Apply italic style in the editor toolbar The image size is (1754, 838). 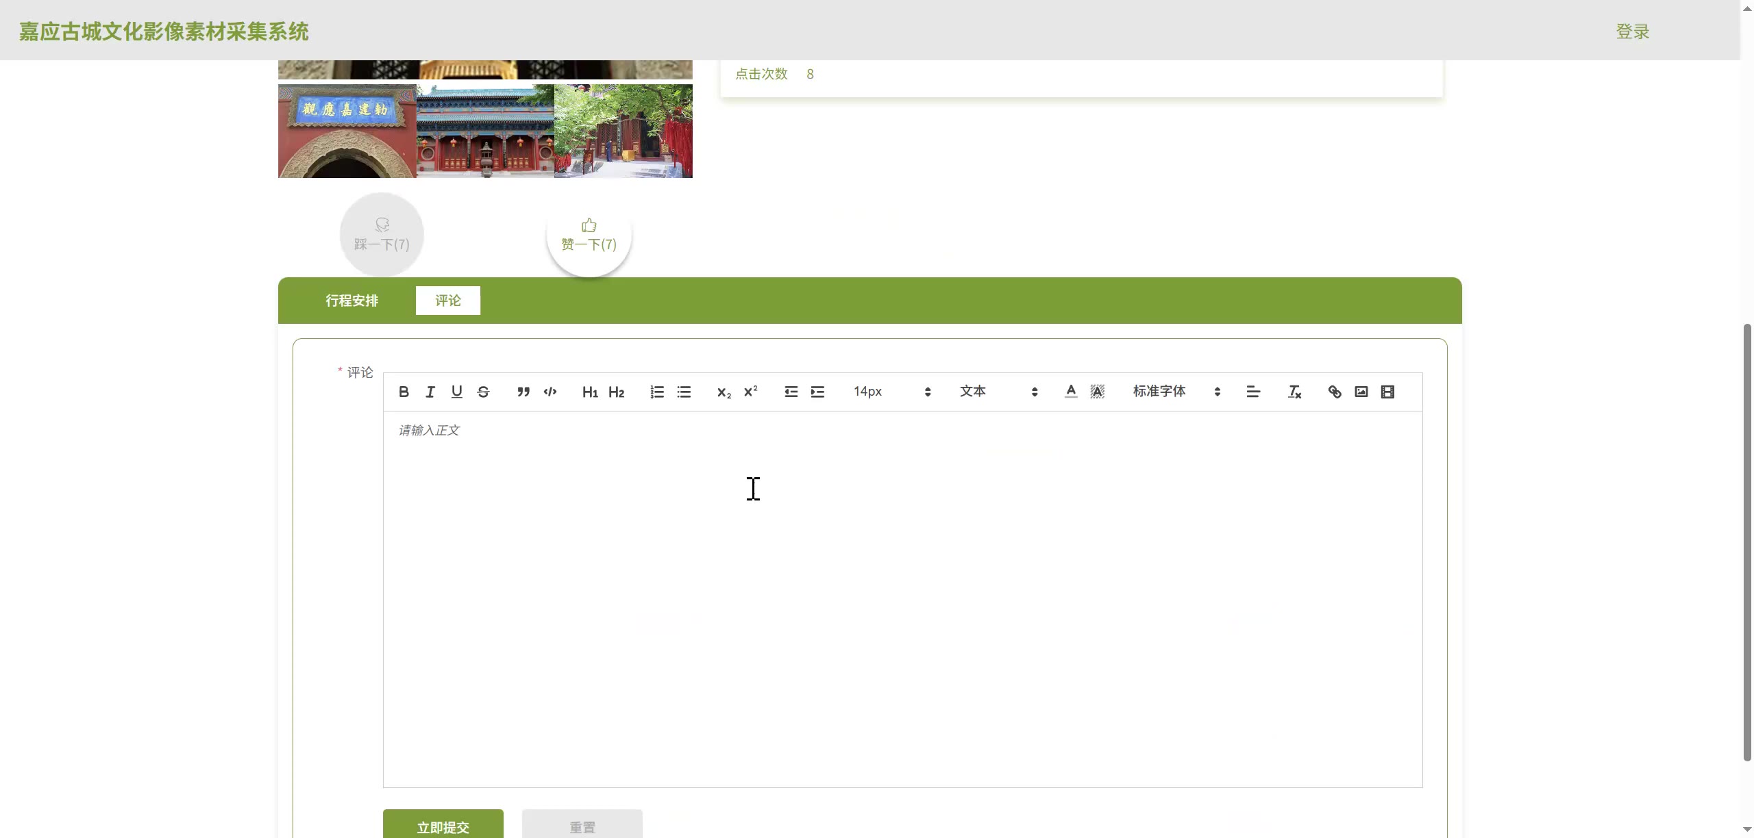point(430,392)
